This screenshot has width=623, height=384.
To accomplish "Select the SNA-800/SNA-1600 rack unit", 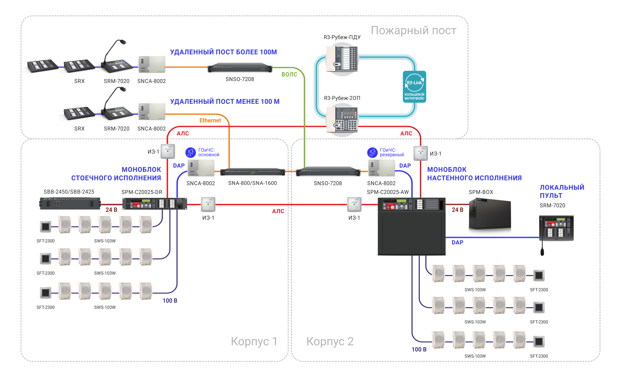I will (253, 172).
